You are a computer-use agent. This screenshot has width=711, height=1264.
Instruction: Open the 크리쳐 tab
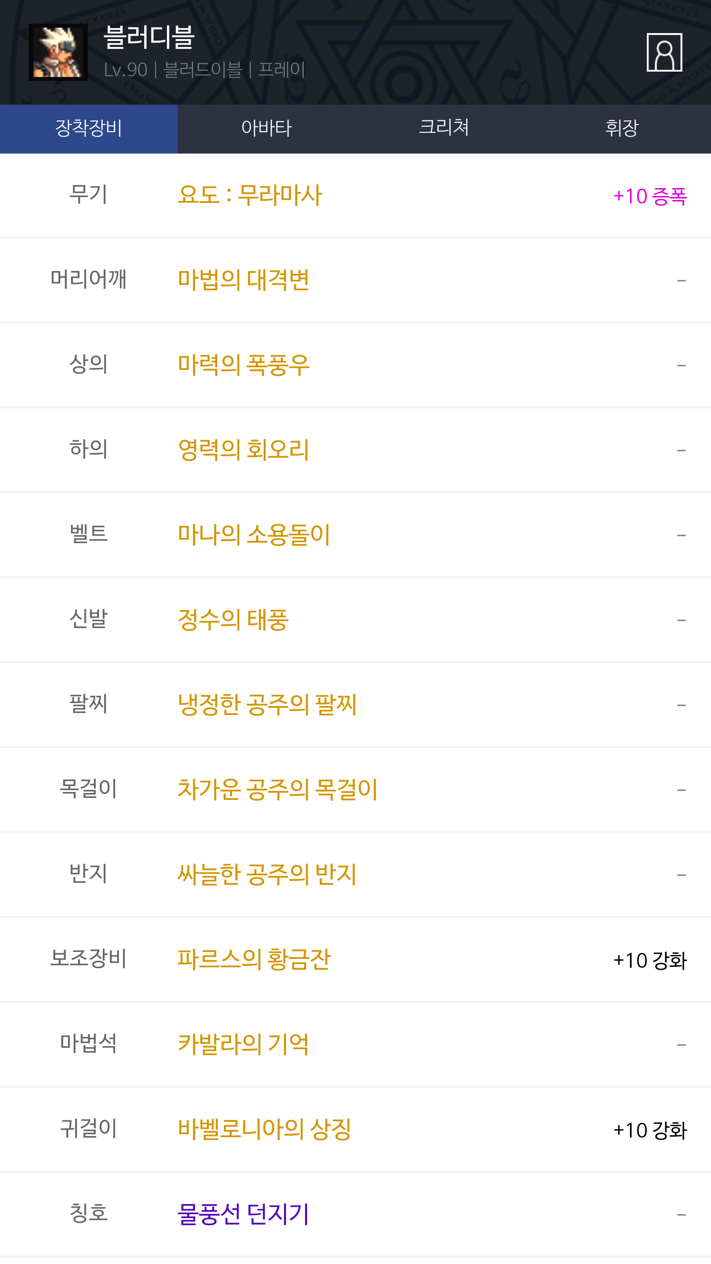(444, 128)
